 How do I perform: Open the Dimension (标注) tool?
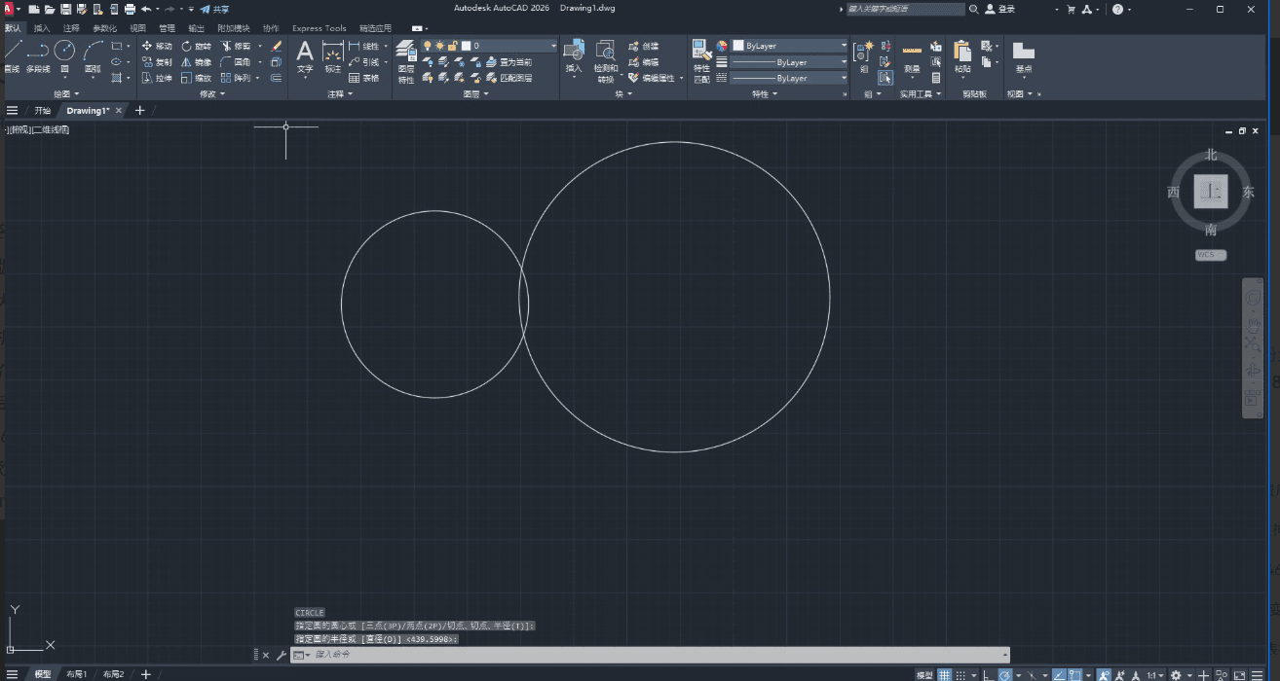pos(333,56)
